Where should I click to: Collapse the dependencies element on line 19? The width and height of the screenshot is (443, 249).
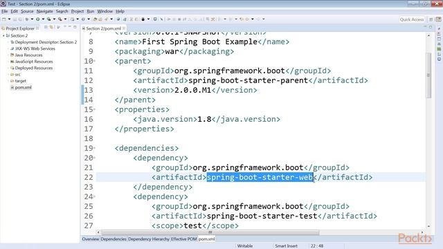point(94,148)
